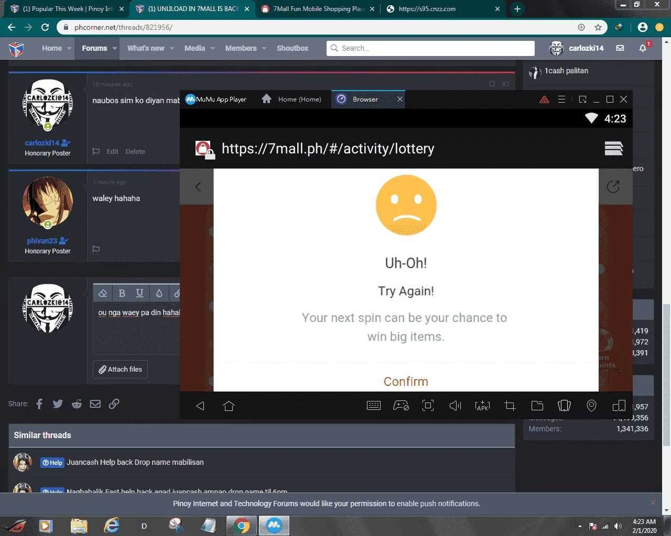Open File Explorer from taskbar
This screenshot has width=671, height=536.
pos(79,526)
